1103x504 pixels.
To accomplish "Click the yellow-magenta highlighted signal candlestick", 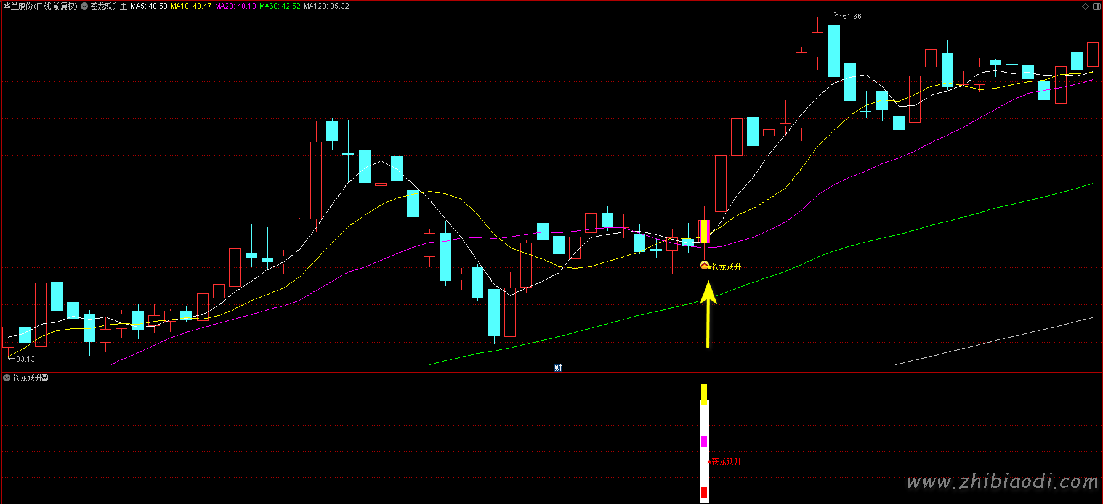I will pyautogui.click(x=704, y=231).
